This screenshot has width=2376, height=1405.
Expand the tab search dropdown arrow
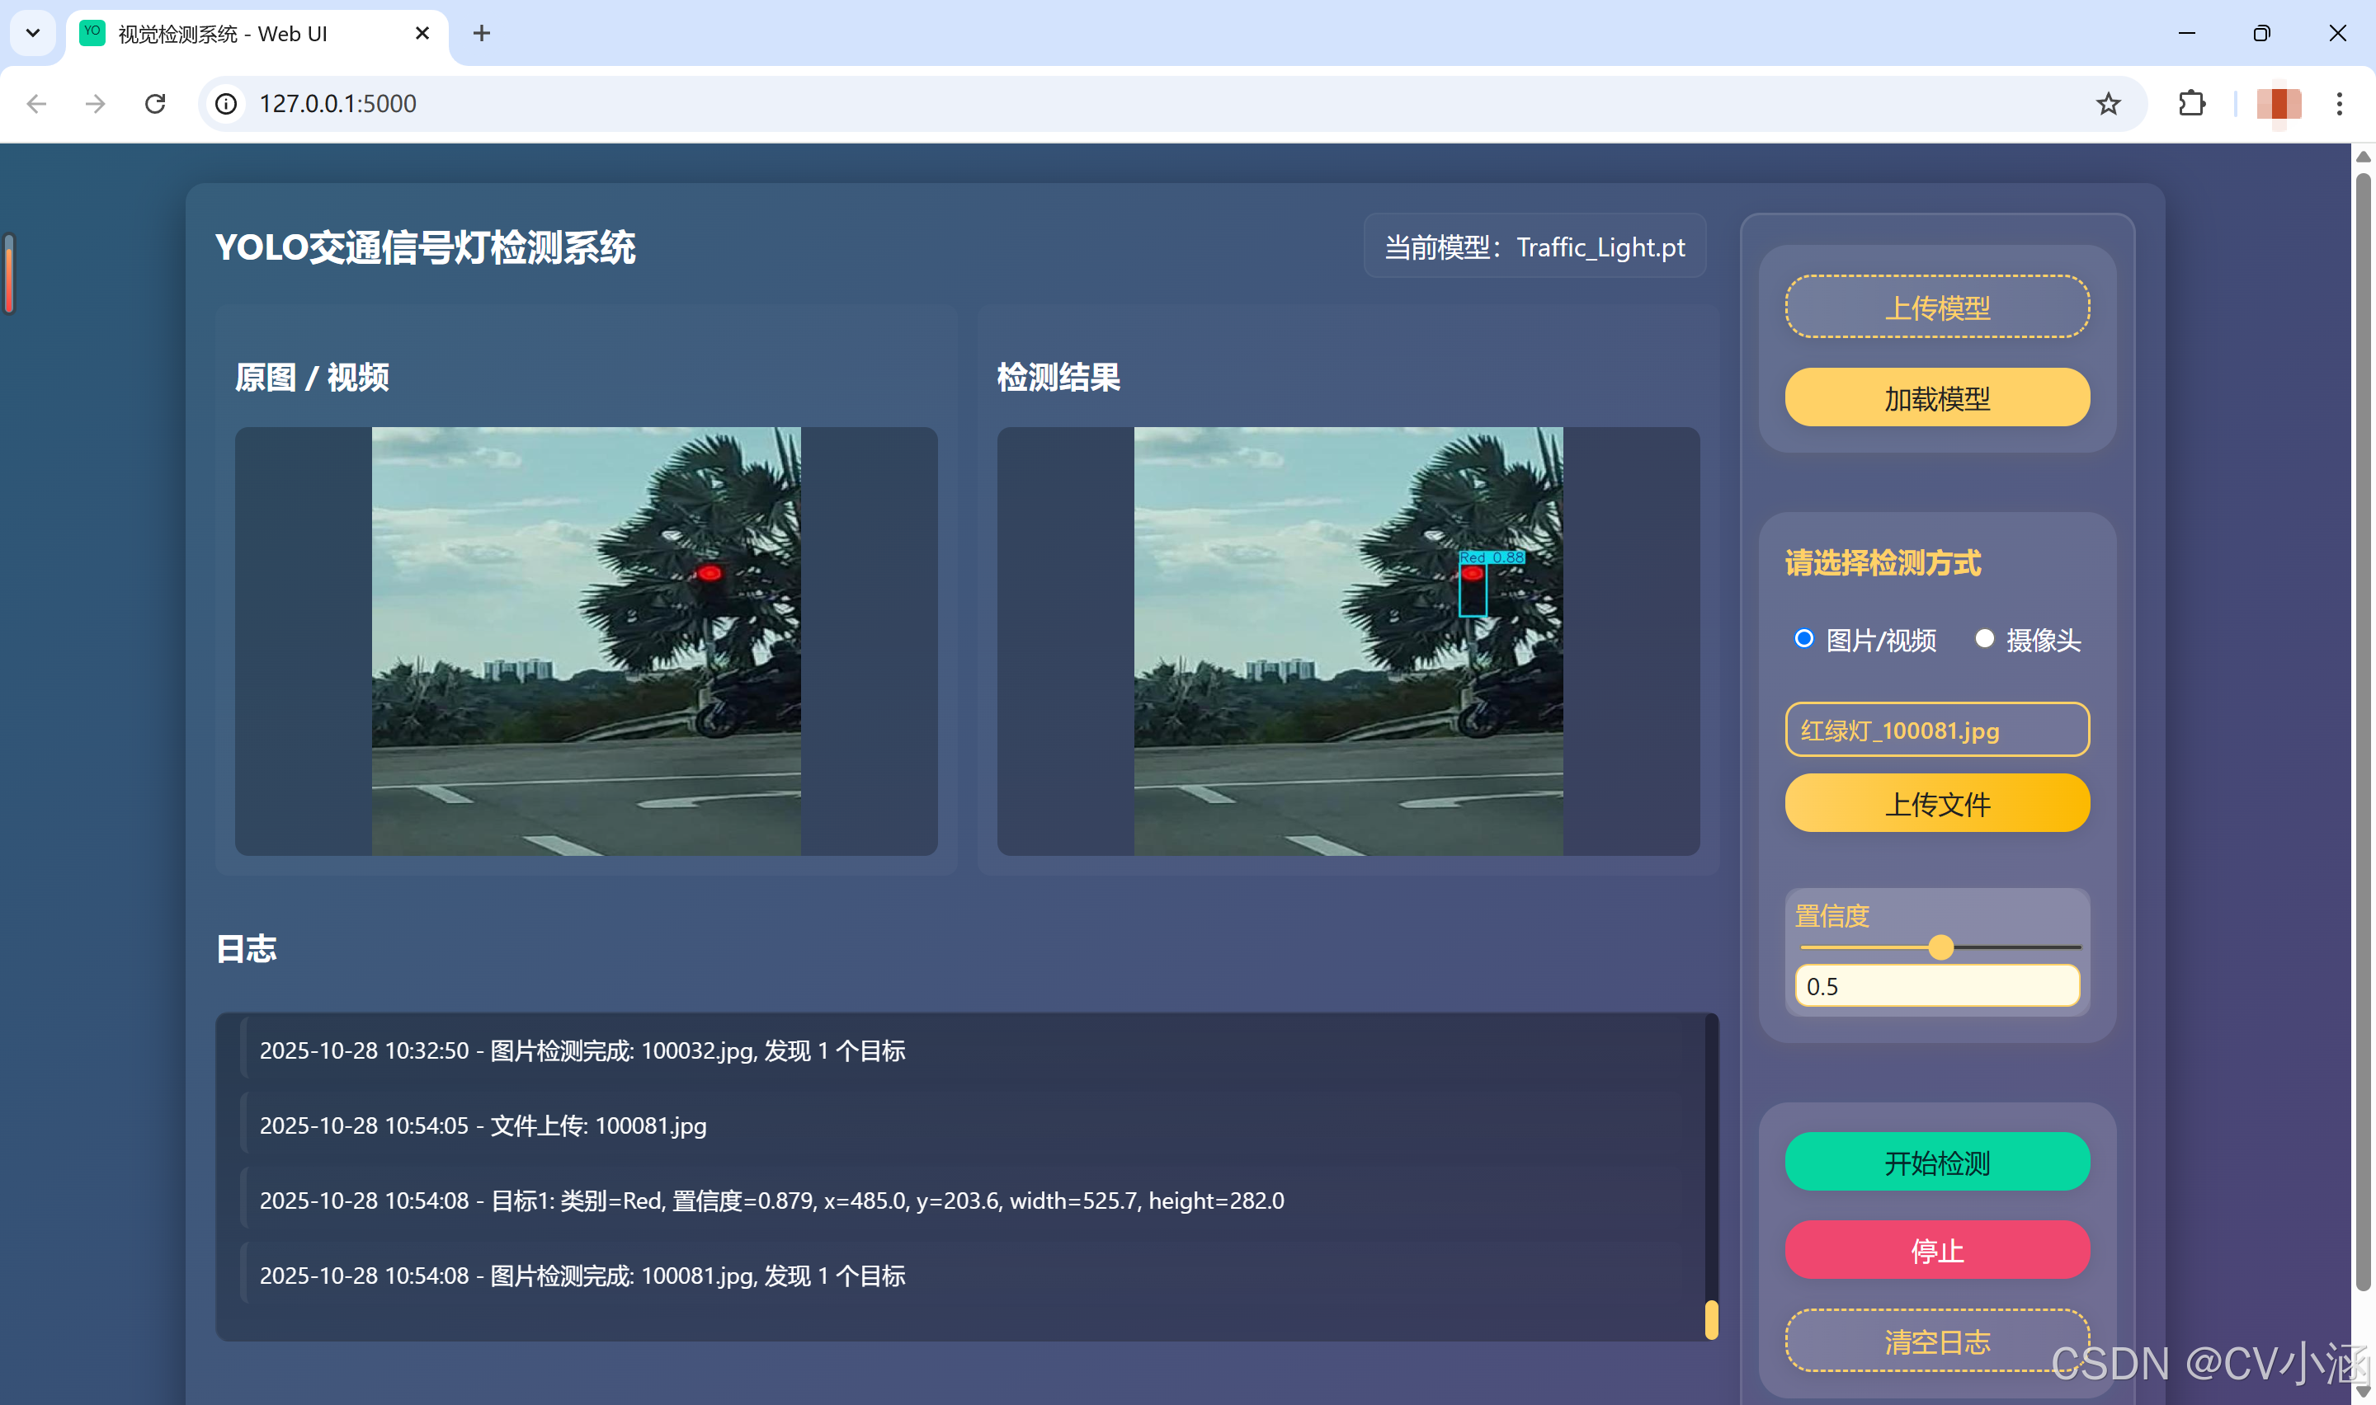coord(32,33)
